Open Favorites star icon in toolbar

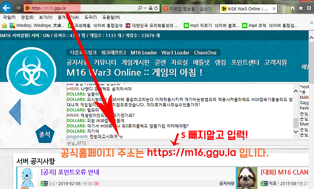coord(301,8)
